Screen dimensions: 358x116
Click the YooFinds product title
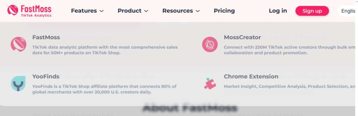click(x=46, y=77)
